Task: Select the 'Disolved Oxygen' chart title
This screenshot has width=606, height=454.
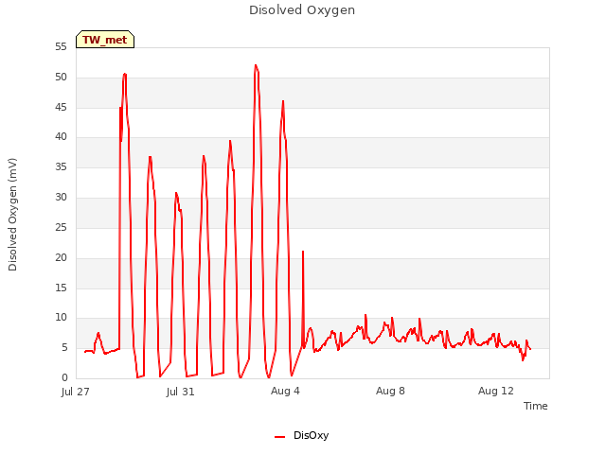Action: pyautogui.click(x=302, y=10)
